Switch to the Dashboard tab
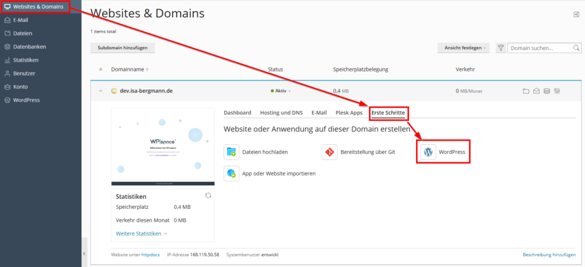The image size is (585, 267). [237, 113]
